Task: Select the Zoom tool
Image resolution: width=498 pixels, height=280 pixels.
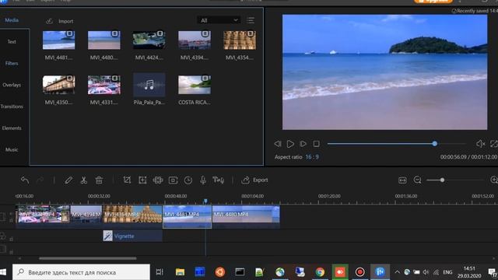Action: coord(142,180)
